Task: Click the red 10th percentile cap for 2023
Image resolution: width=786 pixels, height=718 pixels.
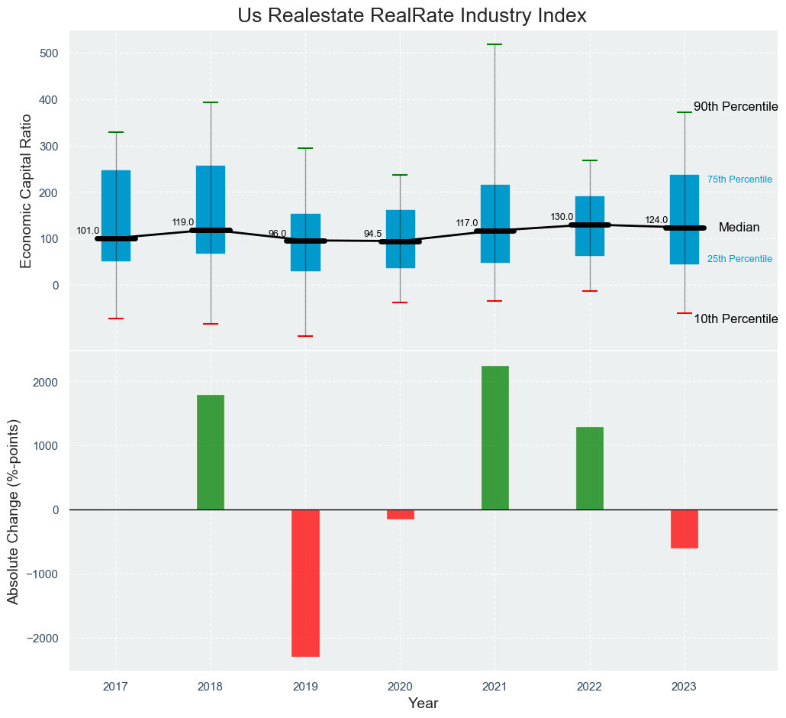Action: (685, 313)
